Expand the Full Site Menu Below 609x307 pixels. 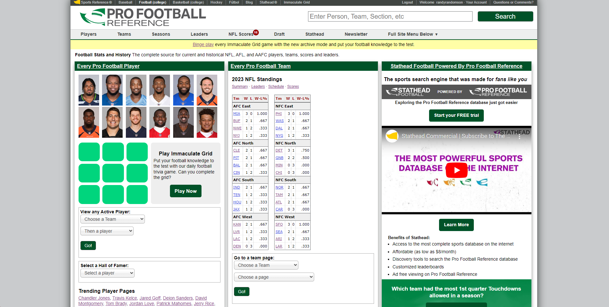(413, 34)
